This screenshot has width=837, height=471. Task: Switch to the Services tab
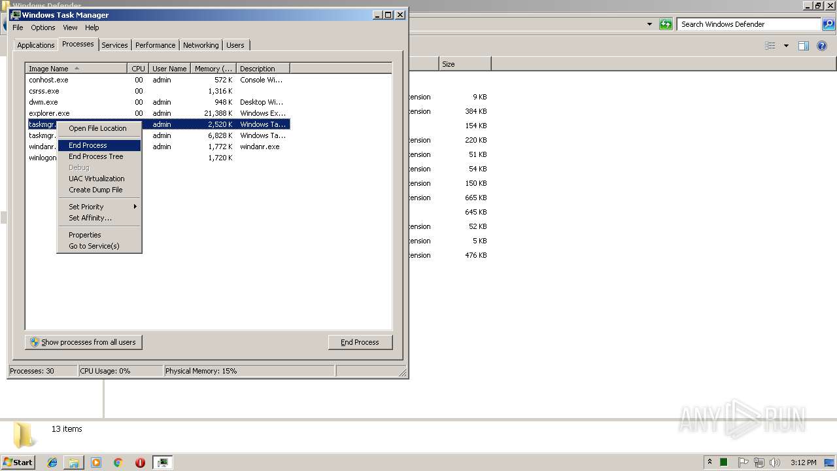pos(114,45)
